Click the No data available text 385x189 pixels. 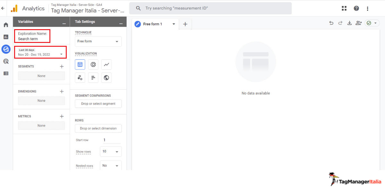click(x=256, y=93)
